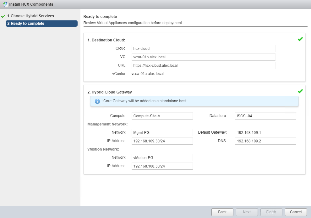
Task: Click the Datastore field showing iSCSI-04
Action: [x=265, y=116]
